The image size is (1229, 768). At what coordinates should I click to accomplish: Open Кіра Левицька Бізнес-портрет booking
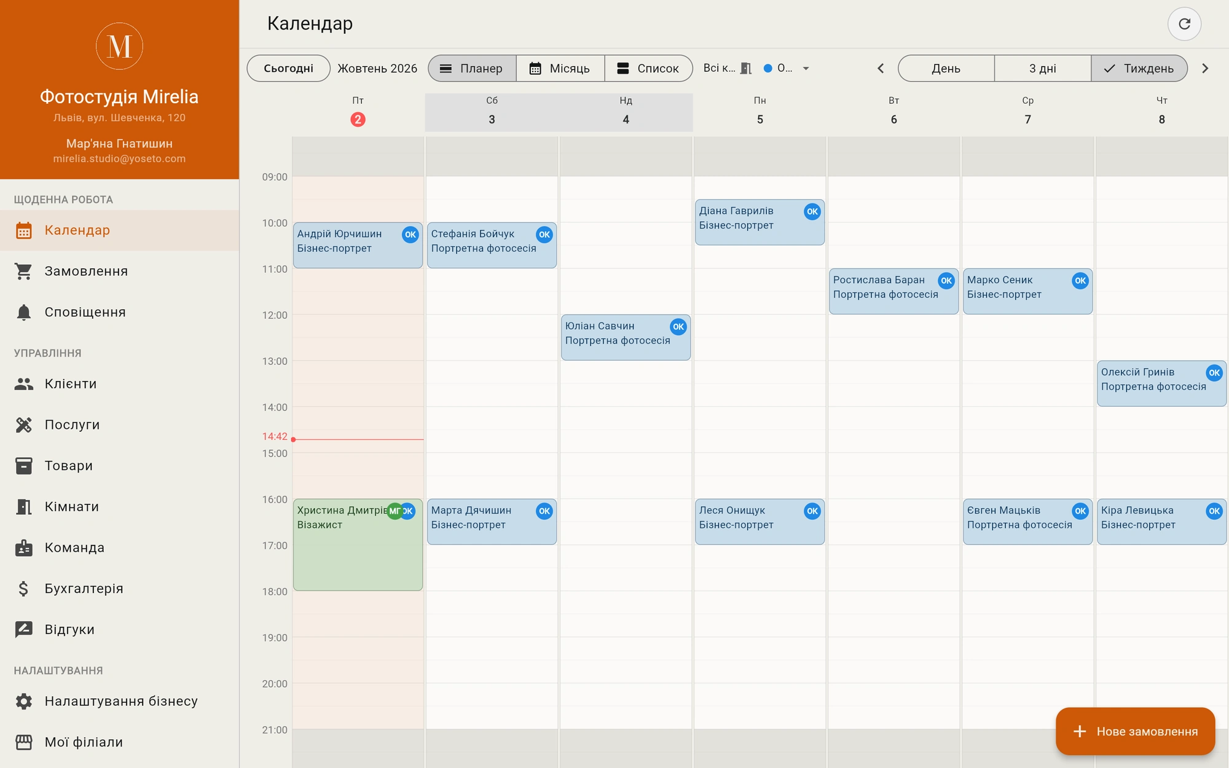(1161, 522)
